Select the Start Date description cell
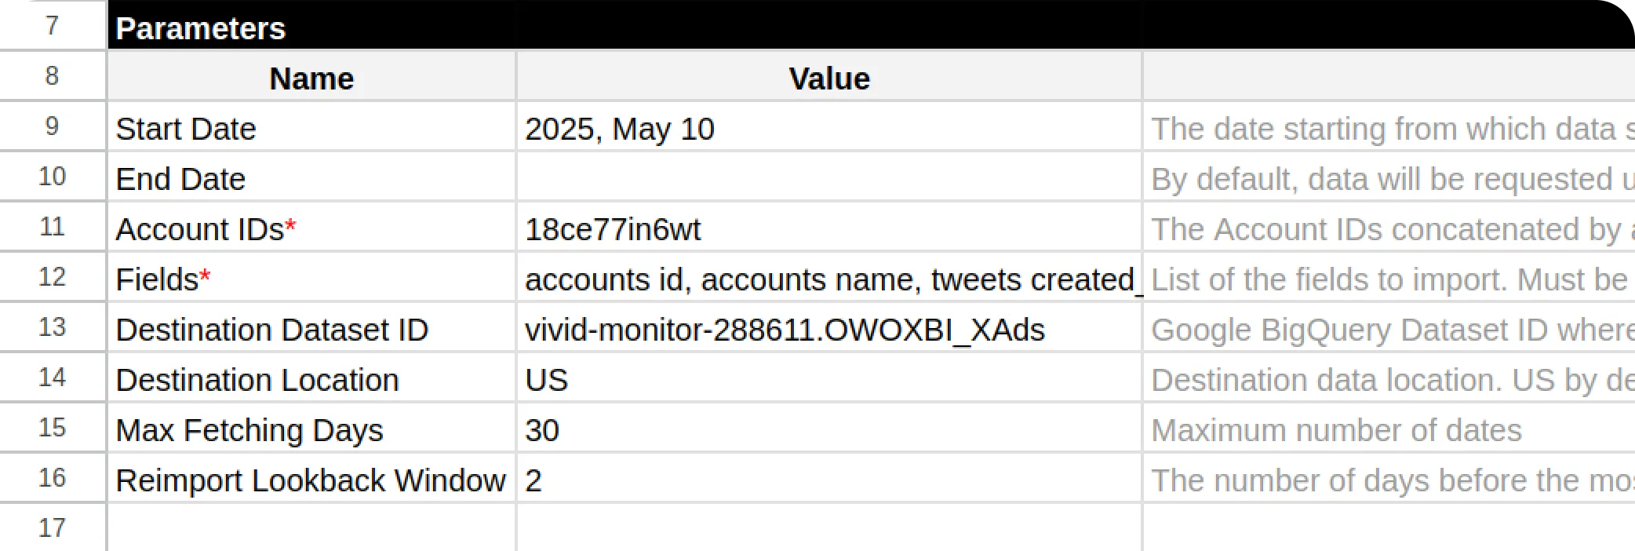Viewport: 1635px width, 551px height. click(x=1389, y=128)
